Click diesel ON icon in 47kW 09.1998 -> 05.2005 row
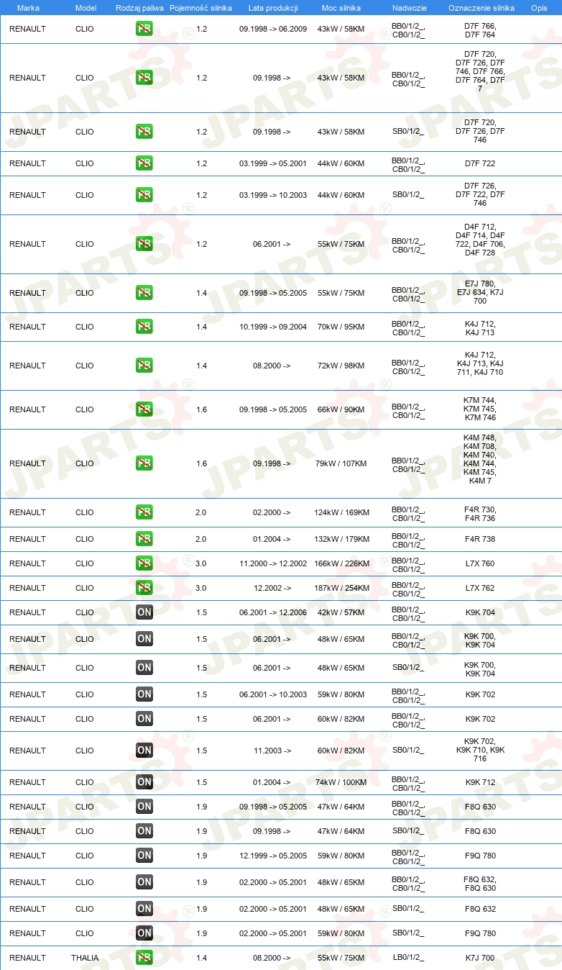This screenshot has height=970, width=562. pos(144,807)
